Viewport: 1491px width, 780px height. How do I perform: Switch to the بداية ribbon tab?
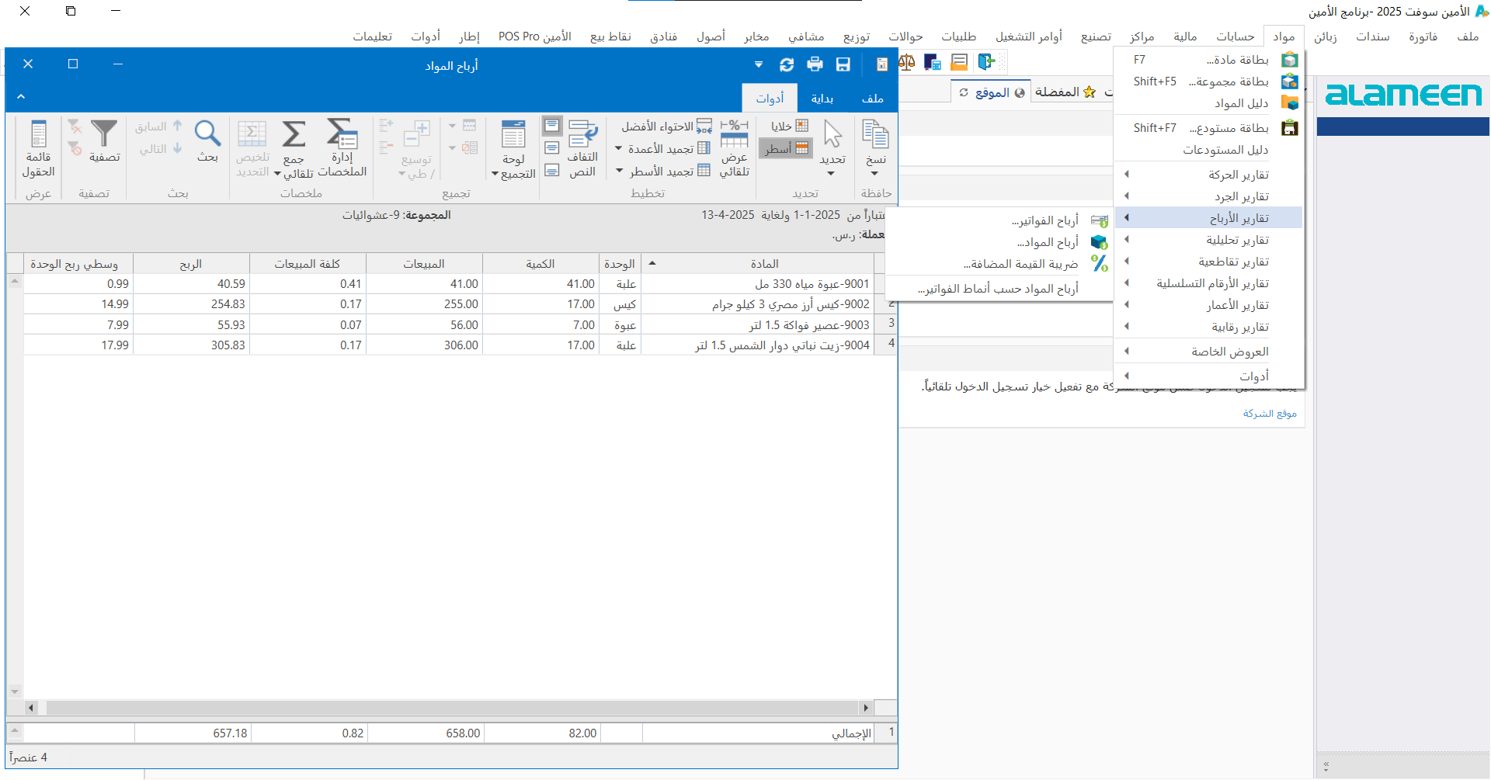tap(822, 99)
